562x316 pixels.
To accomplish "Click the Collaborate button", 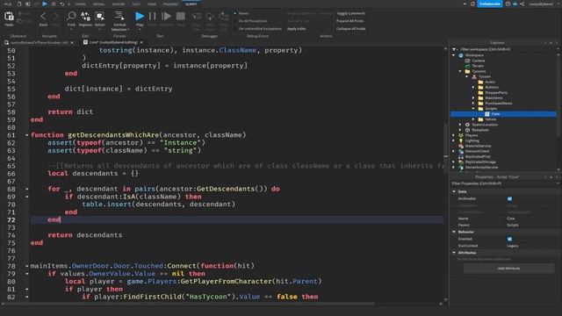I will click(490, 4).
